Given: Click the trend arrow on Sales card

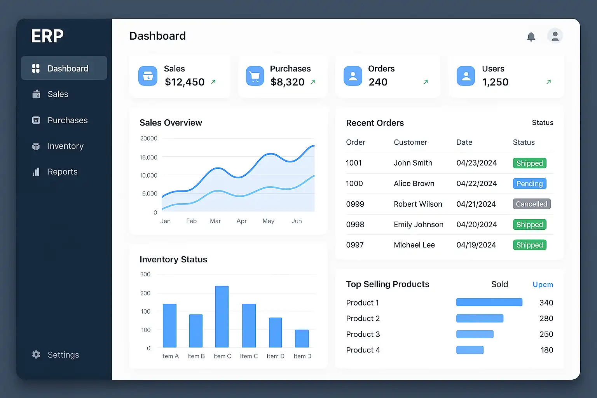Looking at the screenshot, I should click(x=213, y=82).
